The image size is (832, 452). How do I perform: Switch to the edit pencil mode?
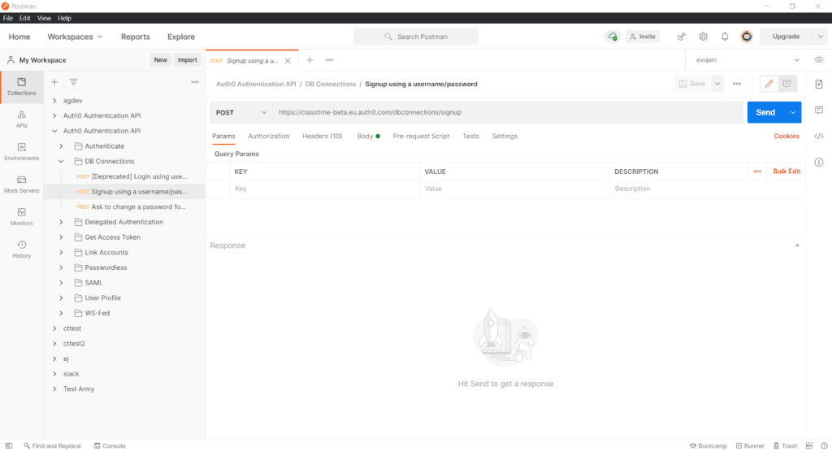769,84
